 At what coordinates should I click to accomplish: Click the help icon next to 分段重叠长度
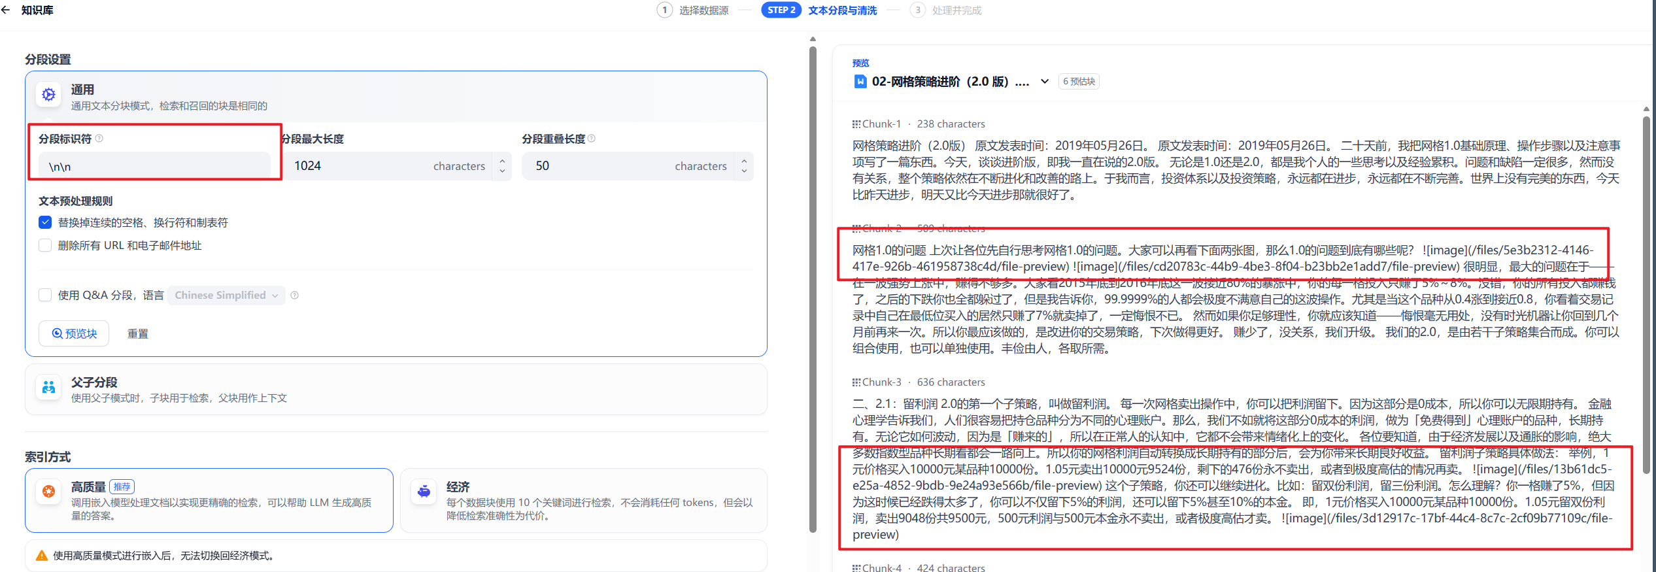(592, 139)
